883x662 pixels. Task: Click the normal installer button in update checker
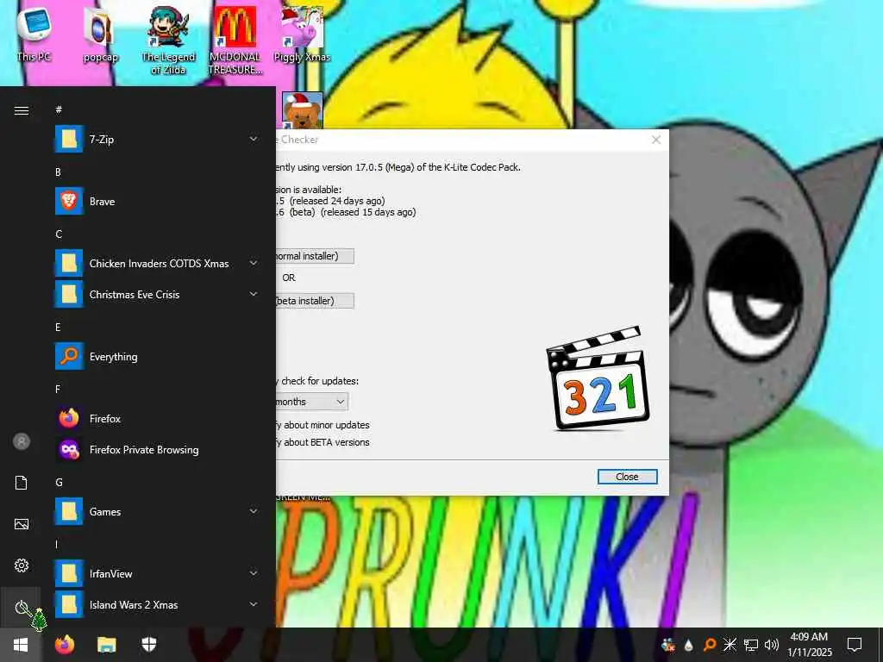[x=315, y=256]
